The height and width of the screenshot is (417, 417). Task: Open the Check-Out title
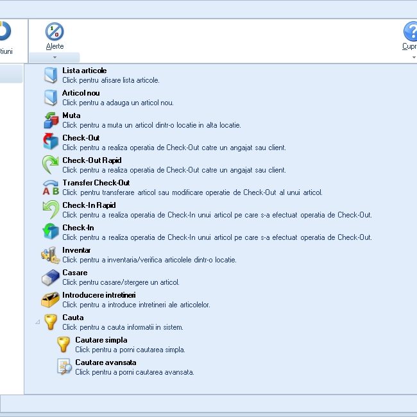(x=81, y=138)
